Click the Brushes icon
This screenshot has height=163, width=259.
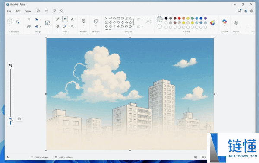point(84,21)
